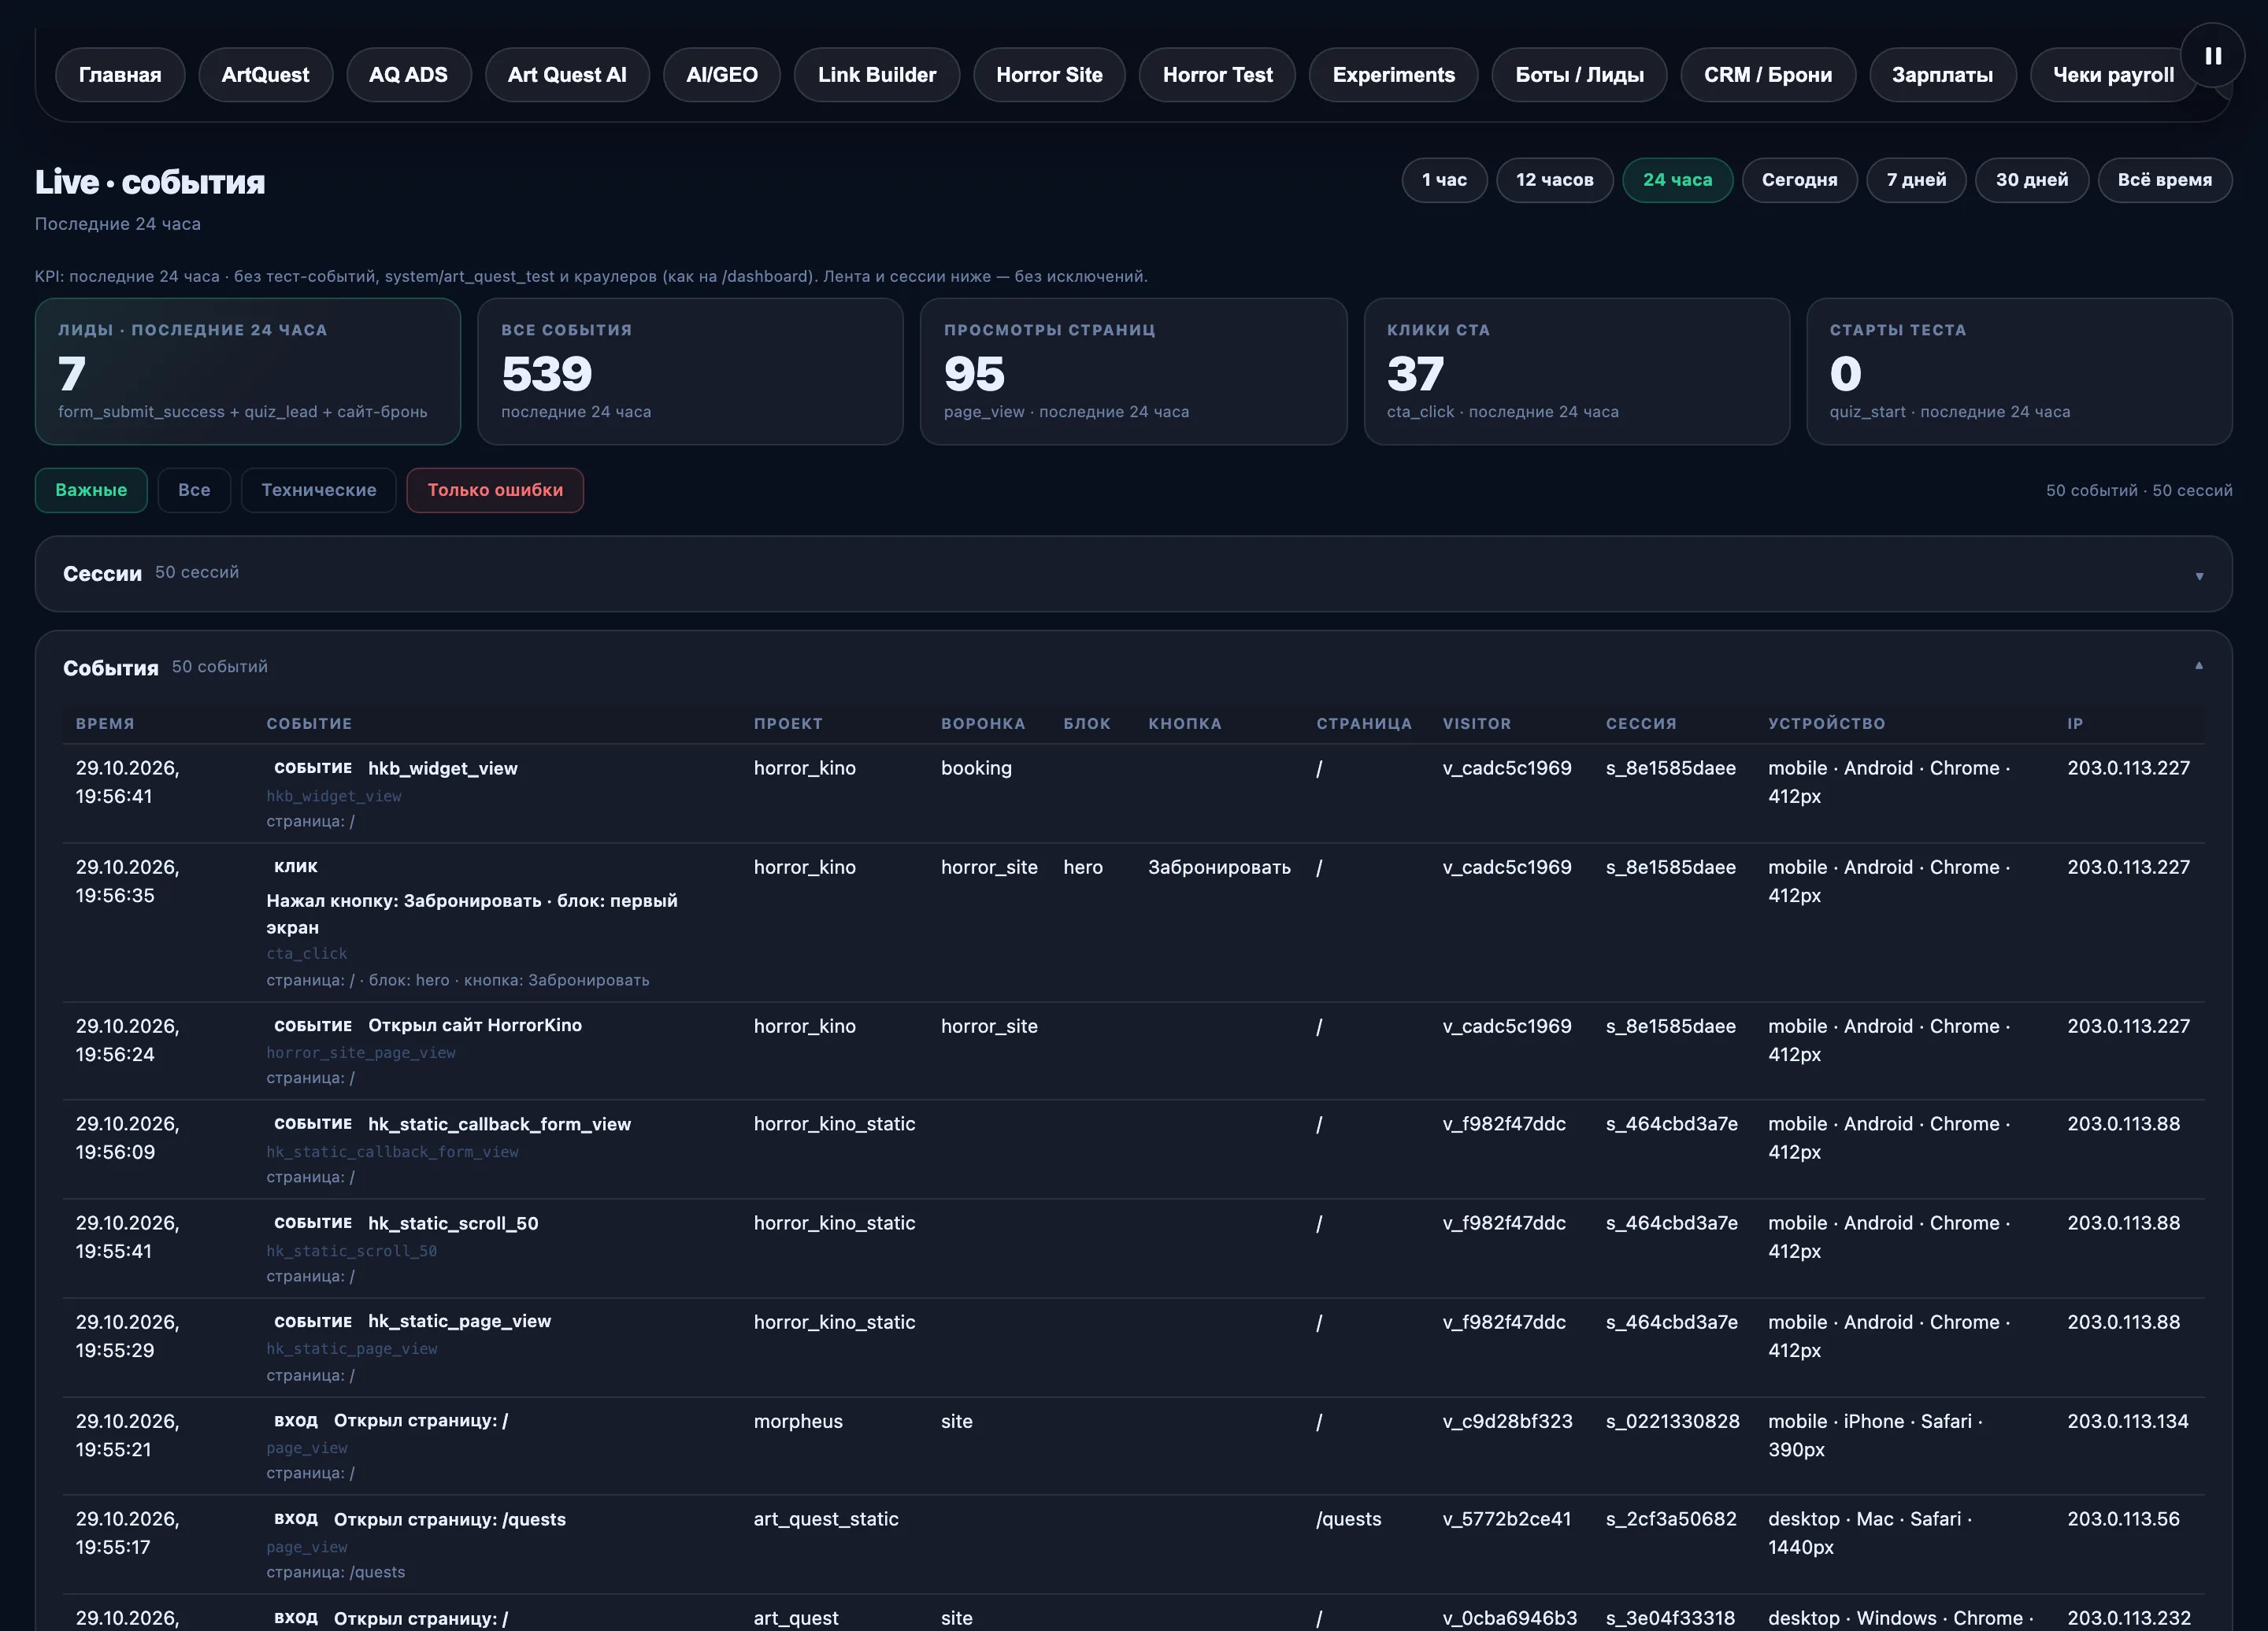Sort by the Время column header
Screen dimensions: 2268x1631
(105, 723)
